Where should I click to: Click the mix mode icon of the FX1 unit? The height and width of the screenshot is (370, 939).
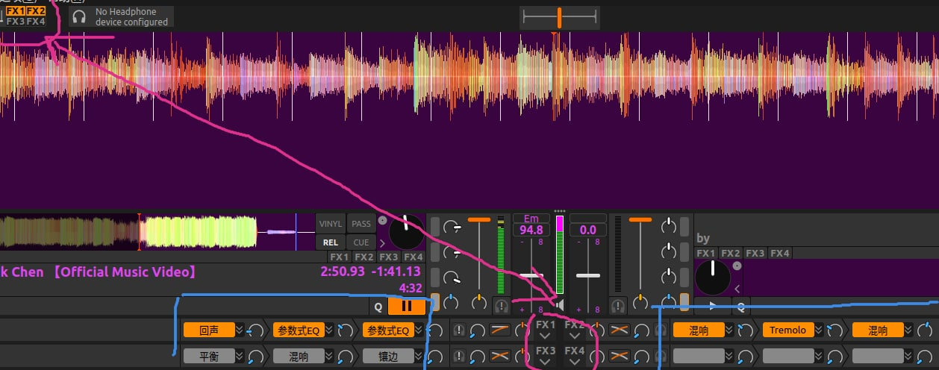click(x=499, y=330)
